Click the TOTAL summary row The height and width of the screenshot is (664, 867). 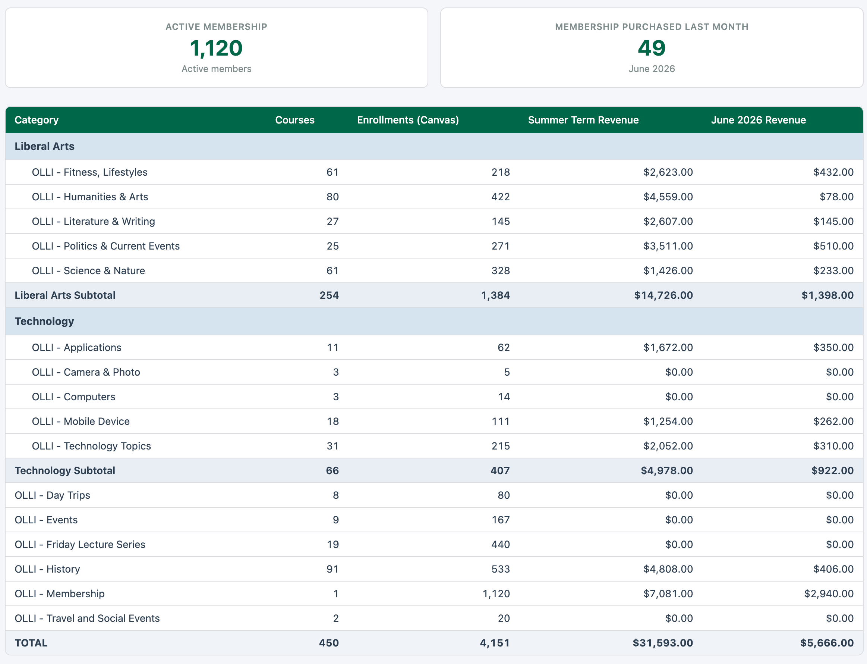[434, 643]
